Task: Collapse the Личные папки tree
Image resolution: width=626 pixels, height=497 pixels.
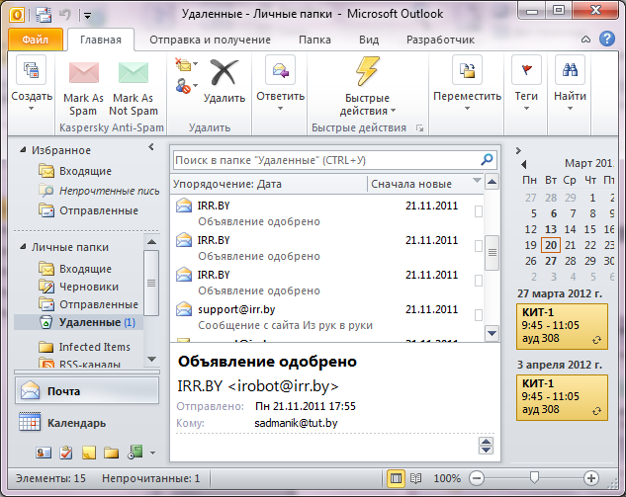Action: 23,247
